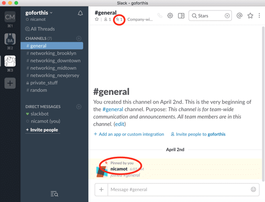Open channel settings gear icon

(170, 16)
